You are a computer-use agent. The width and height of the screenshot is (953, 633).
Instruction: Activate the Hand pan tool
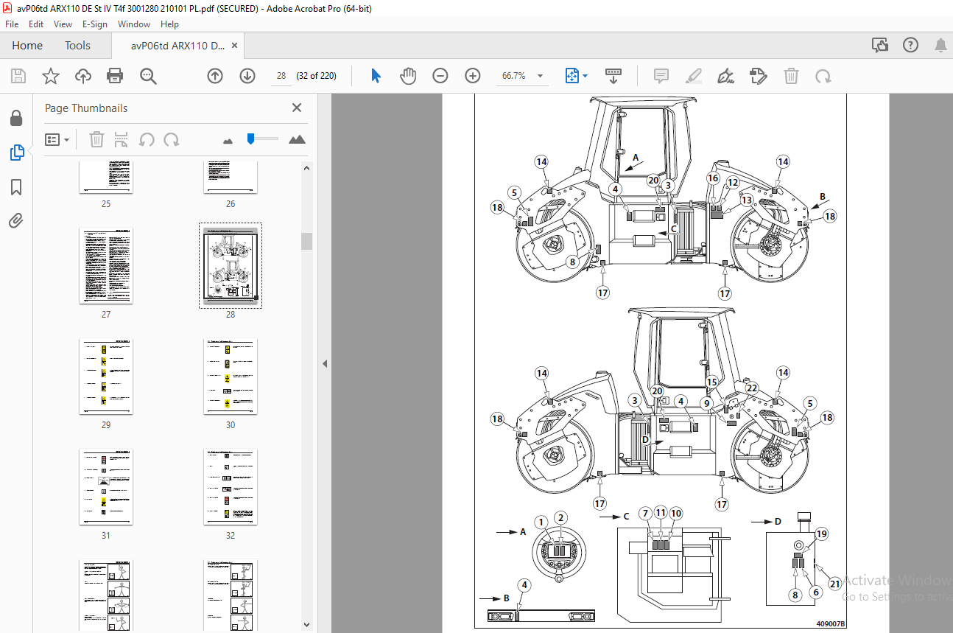(x=408, y=76)
